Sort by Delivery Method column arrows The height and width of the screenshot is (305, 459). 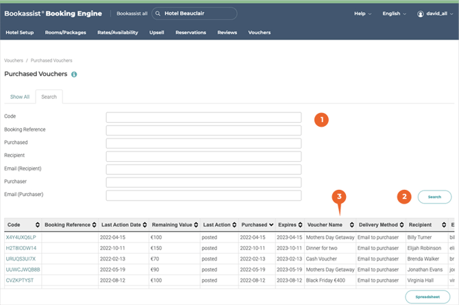click(402, 225)
